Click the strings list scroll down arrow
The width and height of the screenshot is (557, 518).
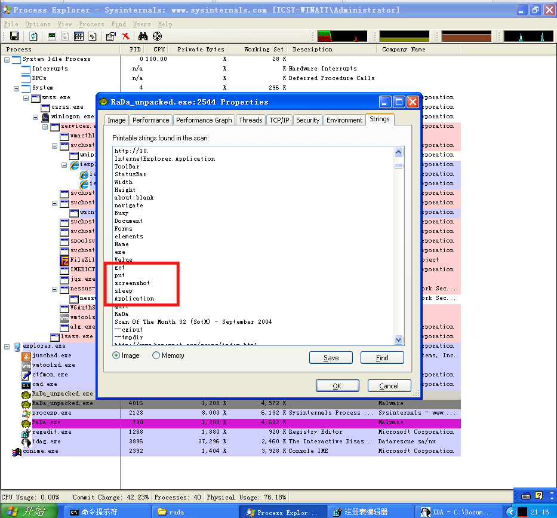click(399, 339)
